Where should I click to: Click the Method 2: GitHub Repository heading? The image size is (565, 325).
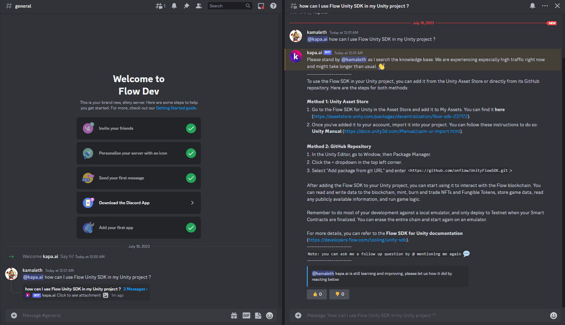point(339,146)
